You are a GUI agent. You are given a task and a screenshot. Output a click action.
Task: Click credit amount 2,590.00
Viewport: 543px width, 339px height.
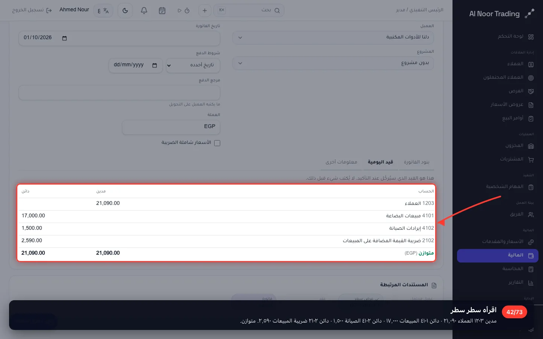pyautogui.click(x=32, y=241)
